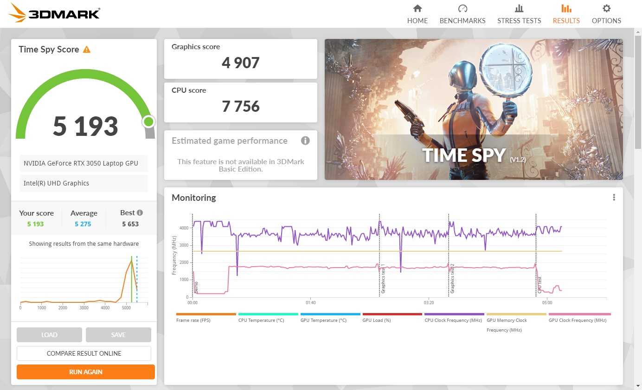Image resolution: width=642 pixels, height=390 pixels.
Task: Click the NVIDIA GeForce RTX 3050 Laptop GPU entry
Action: [x=84, y=163]
